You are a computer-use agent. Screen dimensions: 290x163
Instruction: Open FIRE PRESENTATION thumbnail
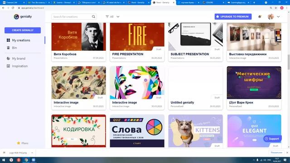[137, 37]
